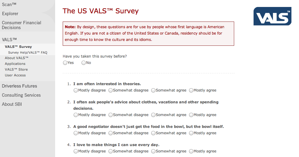Select Mostly disagree for question 3
The width and height of the screenshot is (299, 157).
point(76,133)
